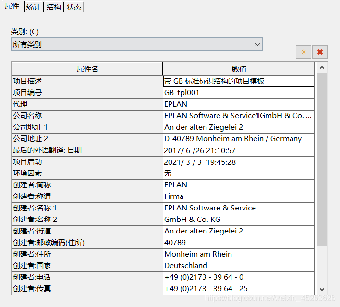
Task: Select the 属性 tab
Action: pyautogui.click(x=12, y=6)
